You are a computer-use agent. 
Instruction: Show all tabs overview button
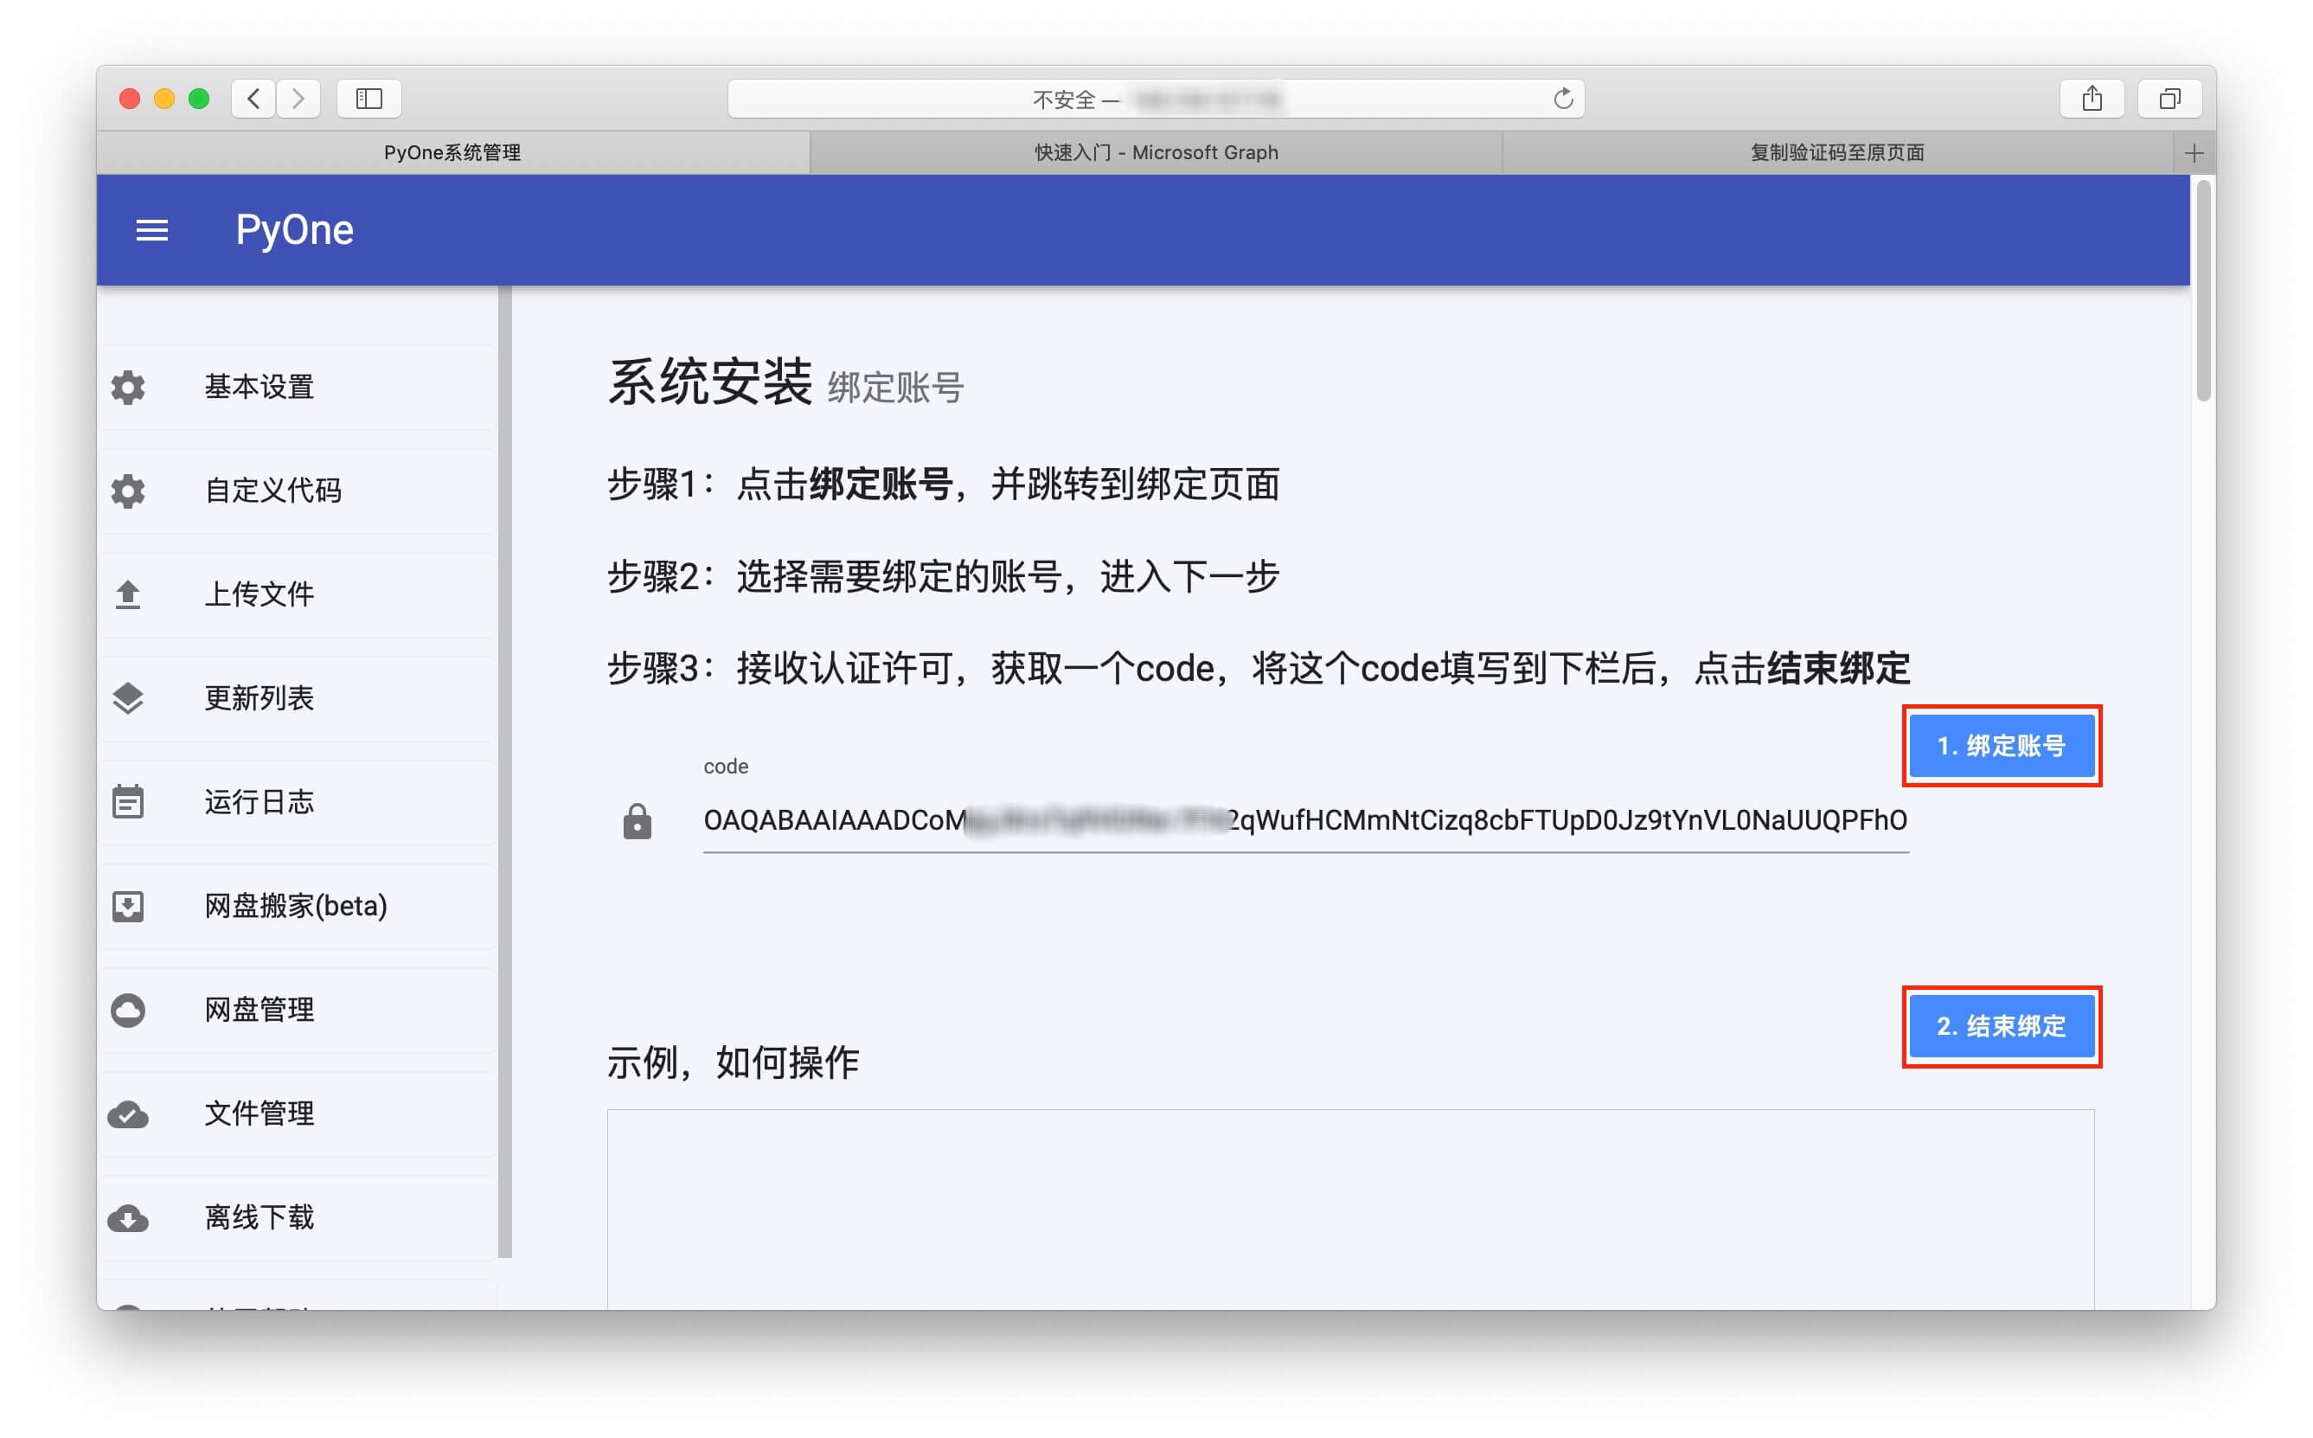(x=2169, y=99)
